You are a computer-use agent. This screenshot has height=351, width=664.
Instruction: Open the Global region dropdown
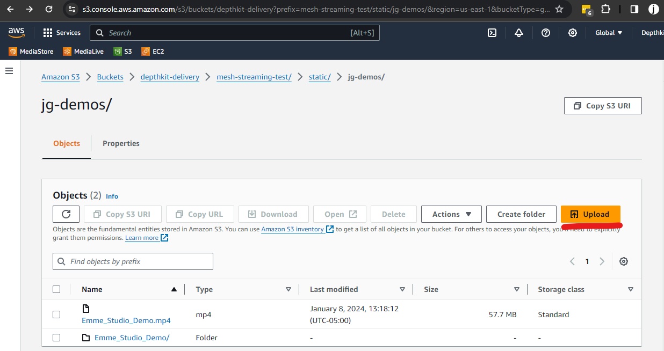tap(609, 33)
